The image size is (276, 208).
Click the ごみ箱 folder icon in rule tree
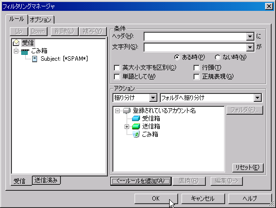click(25, 51)
